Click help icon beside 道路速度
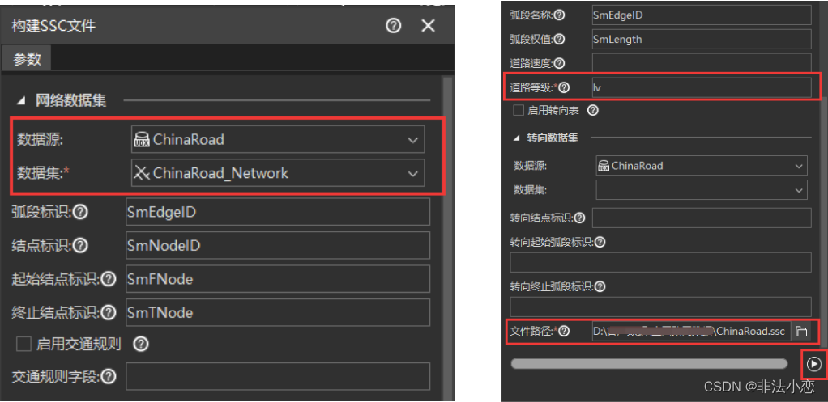This screenshot has width=828, height=402. 559,63
